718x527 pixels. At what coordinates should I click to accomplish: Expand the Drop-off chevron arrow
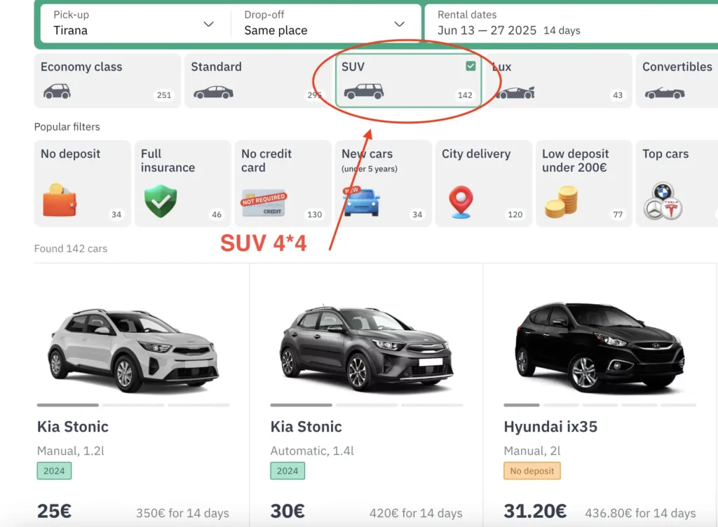pyautogui.click(x=400, y=24)
